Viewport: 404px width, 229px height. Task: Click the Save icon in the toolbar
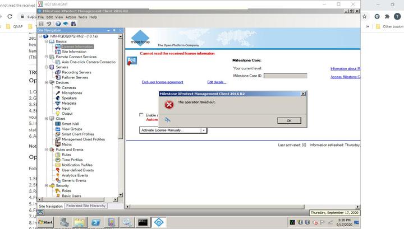[41, 24]
